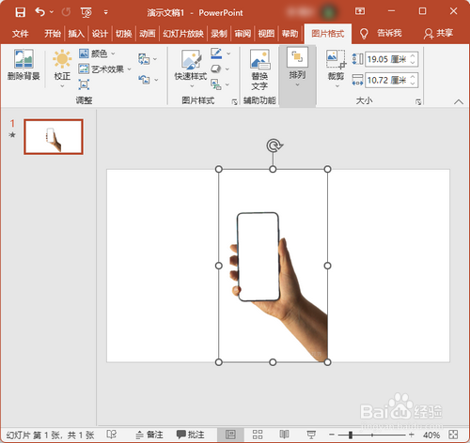Click the height field showing 19.05 厘米
This screenshot has width=470, height=443.
coord(392,59)
